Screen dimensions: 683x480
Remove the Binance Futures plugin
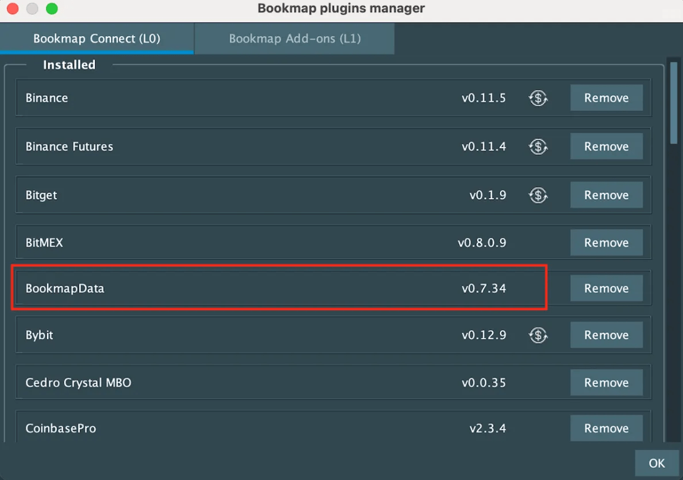pos(607,146)
